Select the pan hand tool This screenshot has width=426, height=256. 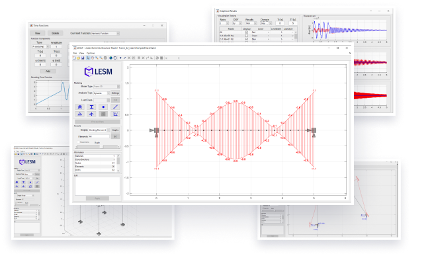click(93, 58)
